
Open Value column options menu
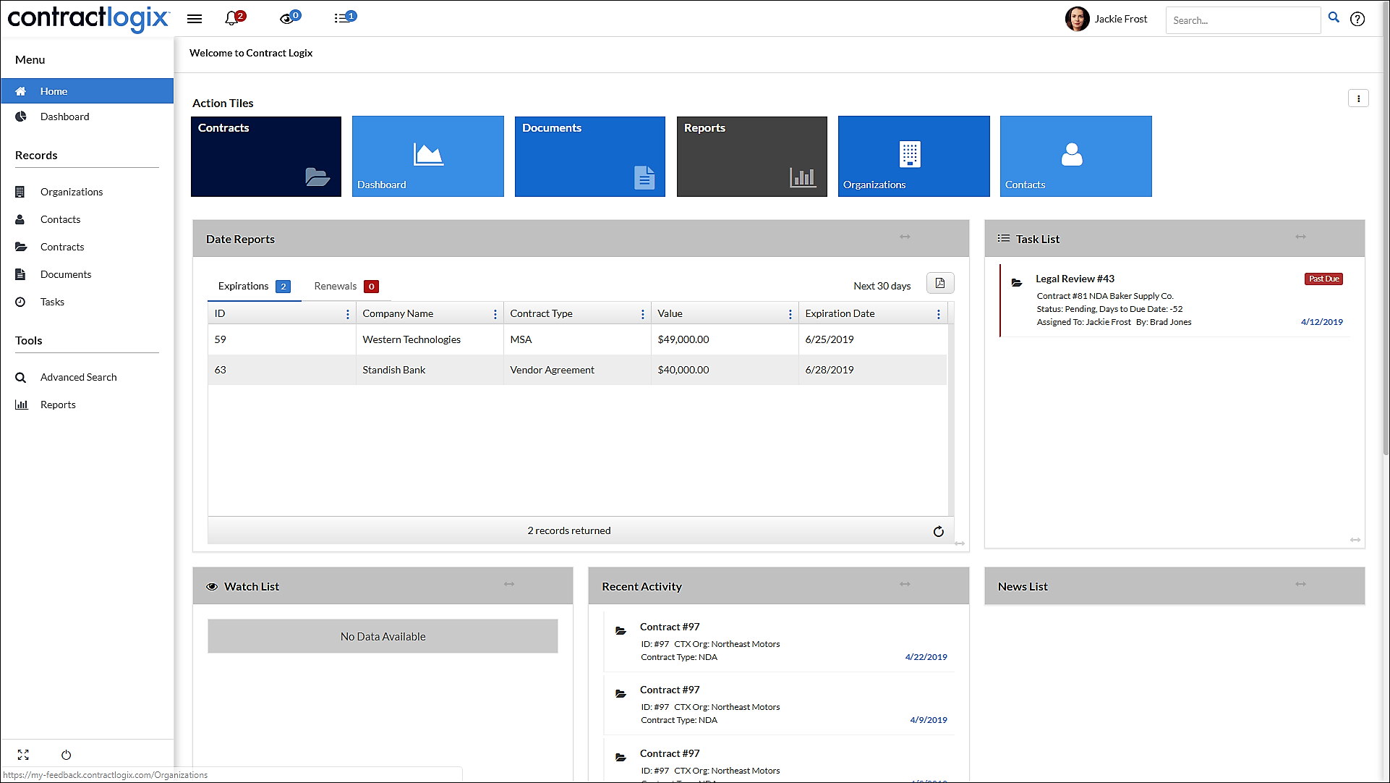tap(790, 314)
